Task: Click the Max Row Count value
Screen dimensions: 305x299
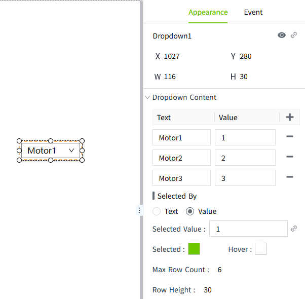Action: click(220, 270)
